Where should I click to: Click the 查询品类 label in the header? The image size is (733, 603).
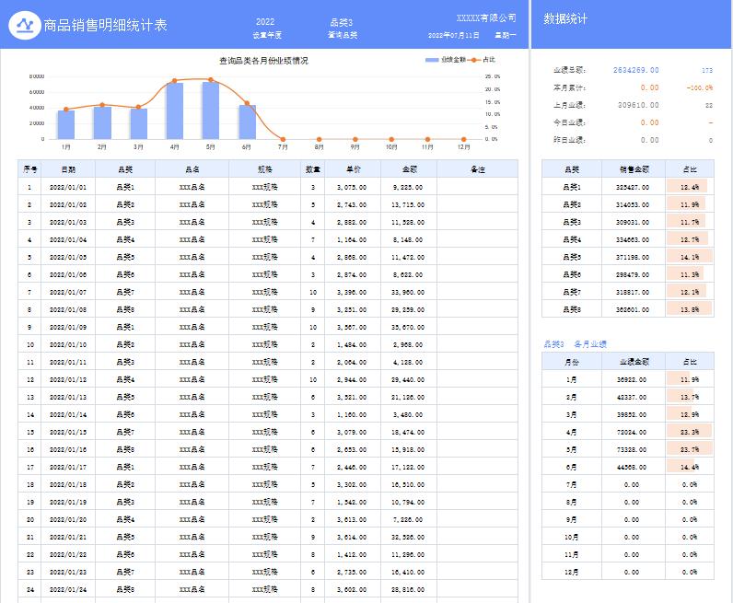(343, 35)
